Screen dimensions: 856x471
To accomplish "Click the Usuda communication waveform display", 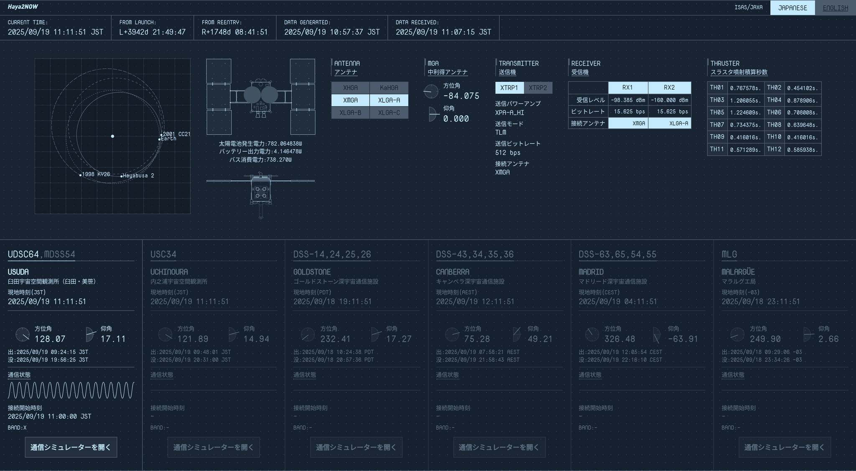I will click(x=71, y=390).
